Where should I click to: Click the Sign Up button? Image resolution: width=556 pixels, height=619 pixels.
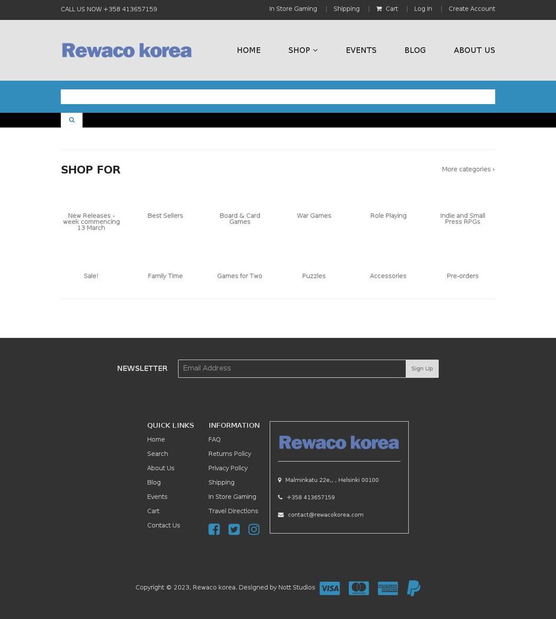(x=422, y=369)
